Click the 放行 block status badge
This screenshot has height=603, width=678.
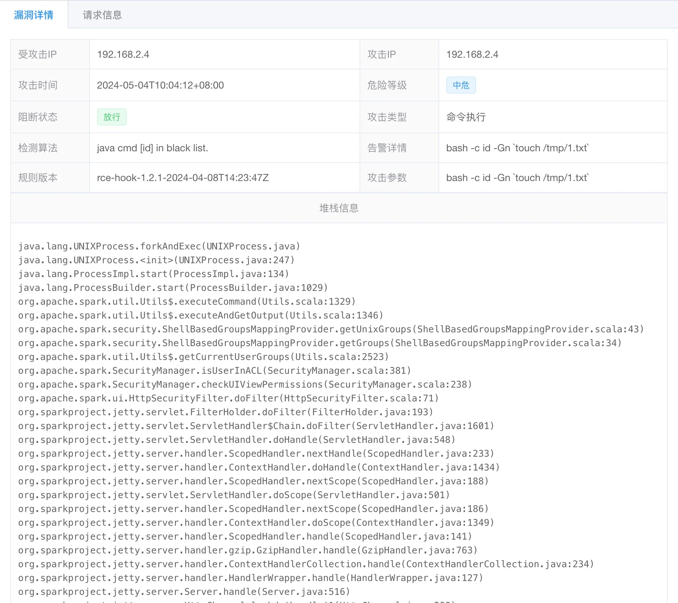112,117
